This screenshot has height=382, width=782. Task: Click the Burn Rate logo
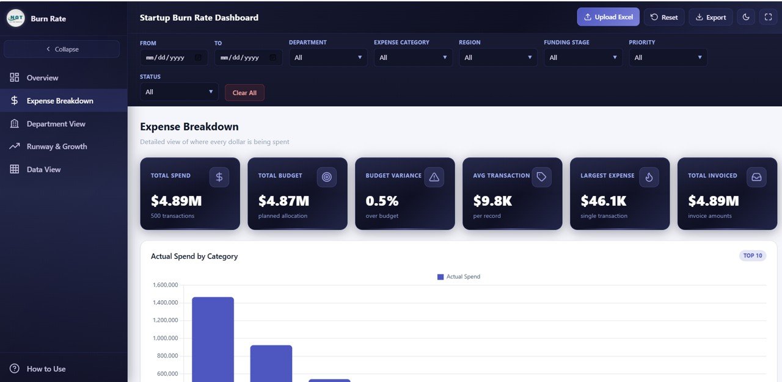(15, 17)
